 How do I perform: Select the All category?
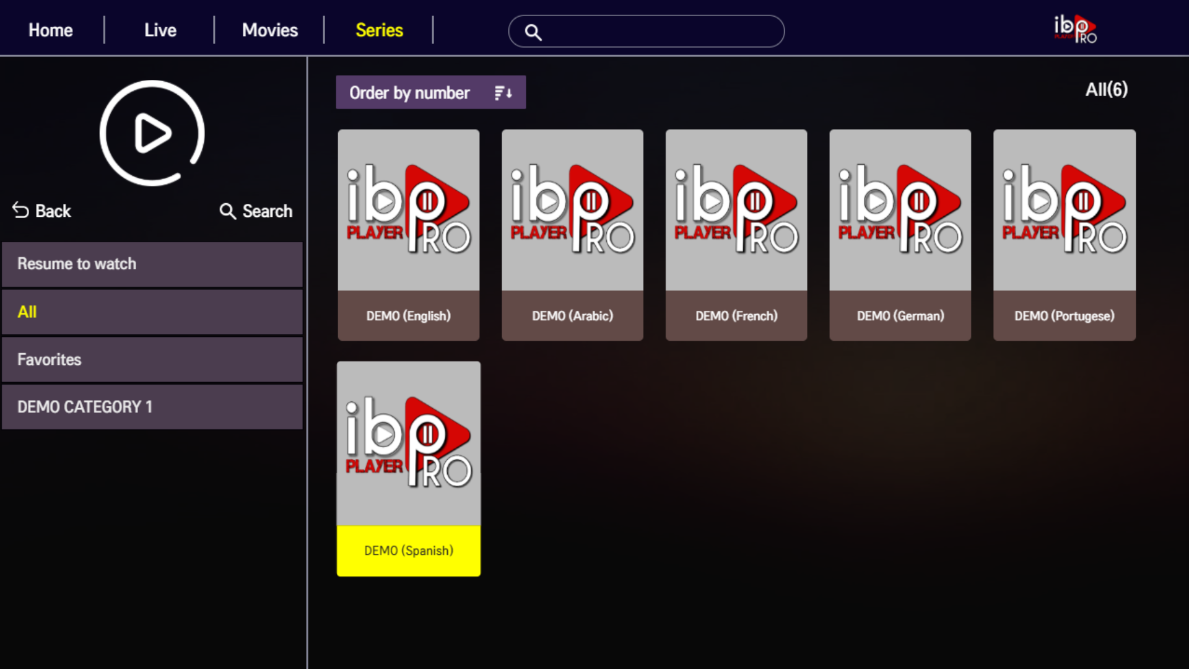(x=152, y=312)
